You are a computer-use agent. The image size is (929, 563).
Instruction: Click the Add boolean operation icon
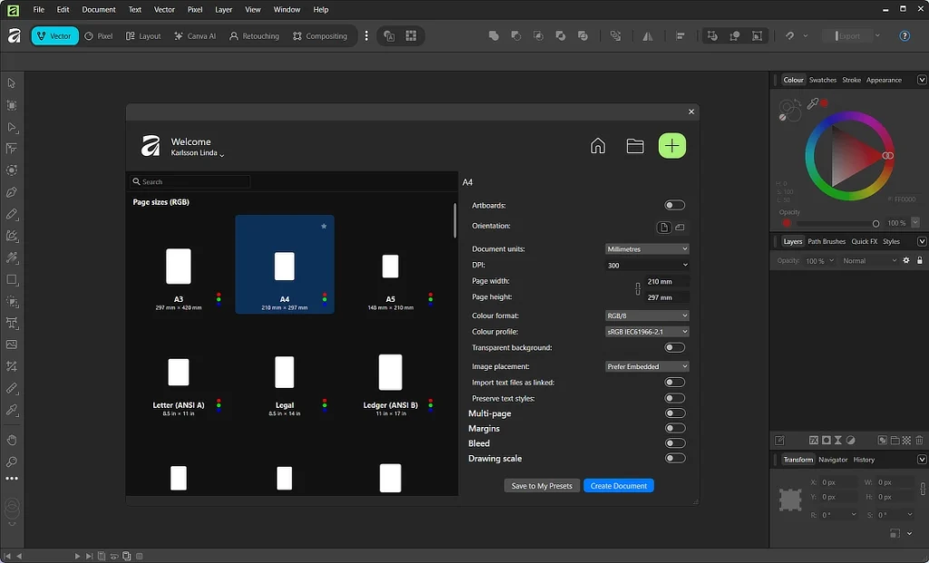[494, 36]
